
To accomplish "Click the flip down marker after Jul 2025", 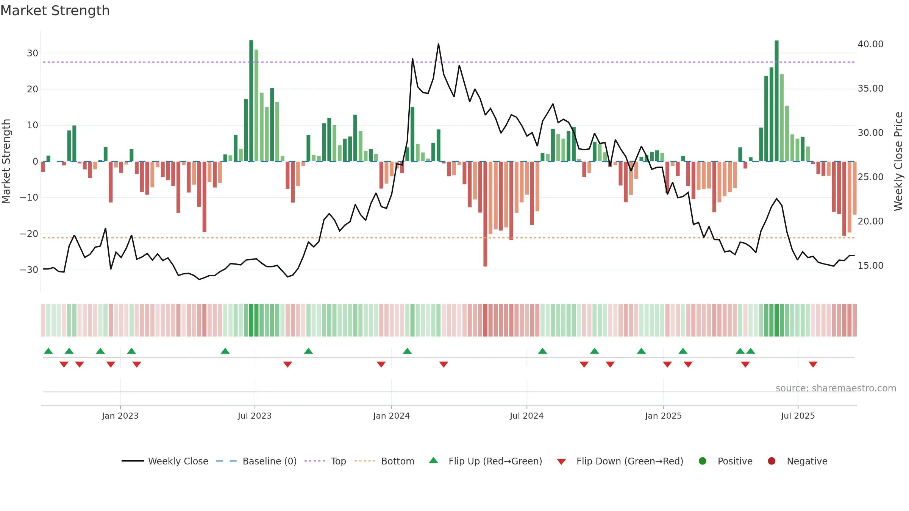I will click(813, 365).
